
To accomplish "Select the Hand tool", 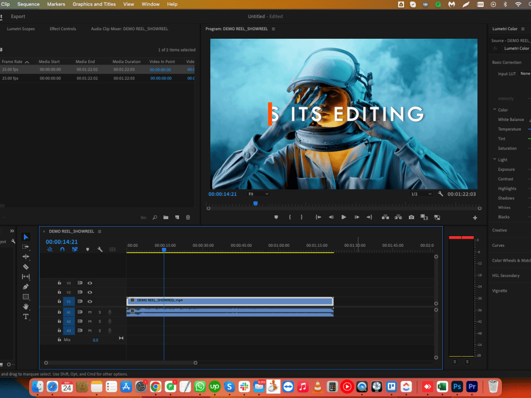I will coord(25,307).
